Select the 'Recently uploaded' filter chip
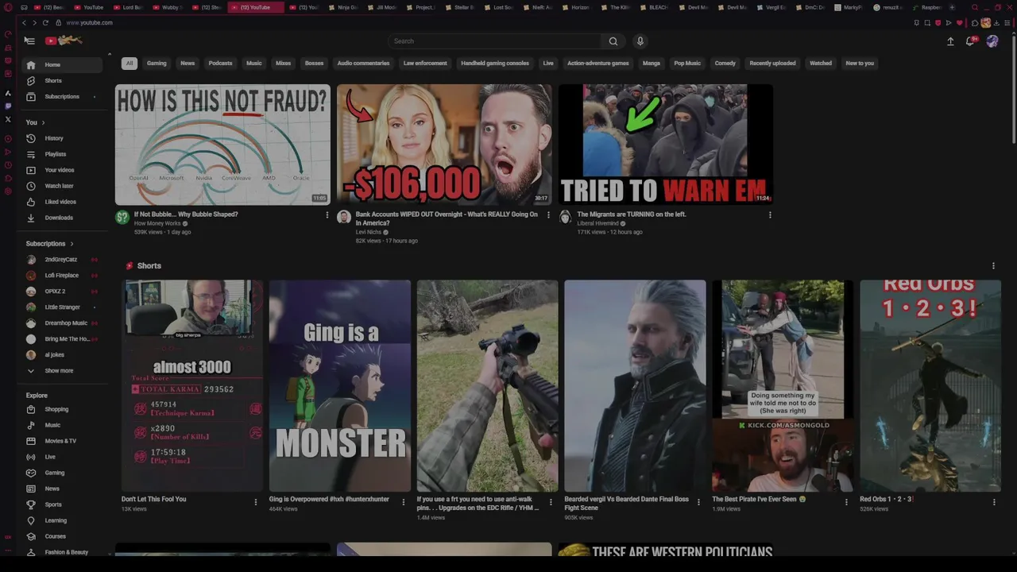 point(772,64)
